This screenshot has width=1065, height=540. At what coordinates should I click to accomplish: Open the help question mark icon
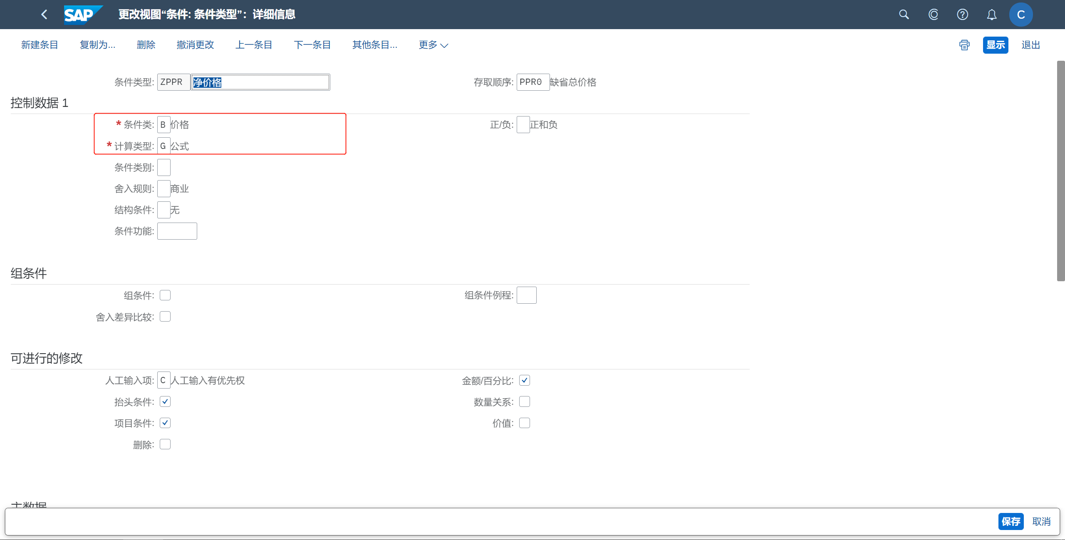tap(962, 15)
